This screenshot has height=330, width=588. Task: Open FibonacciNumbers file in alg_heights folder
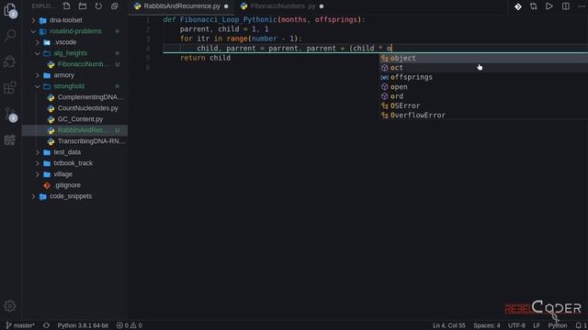tap(83, 64)
